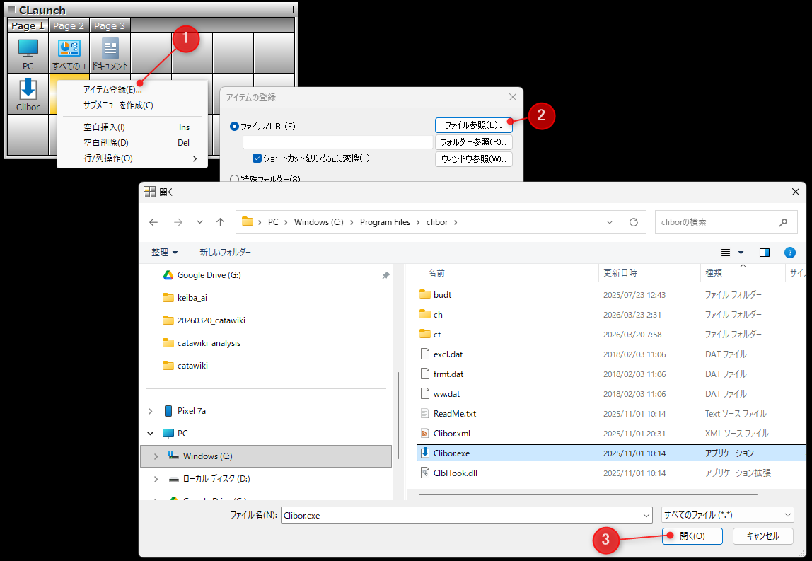Click the horizontal scrollbar under file list
This screenshot has width=812, height=561.
pos(587,494)
